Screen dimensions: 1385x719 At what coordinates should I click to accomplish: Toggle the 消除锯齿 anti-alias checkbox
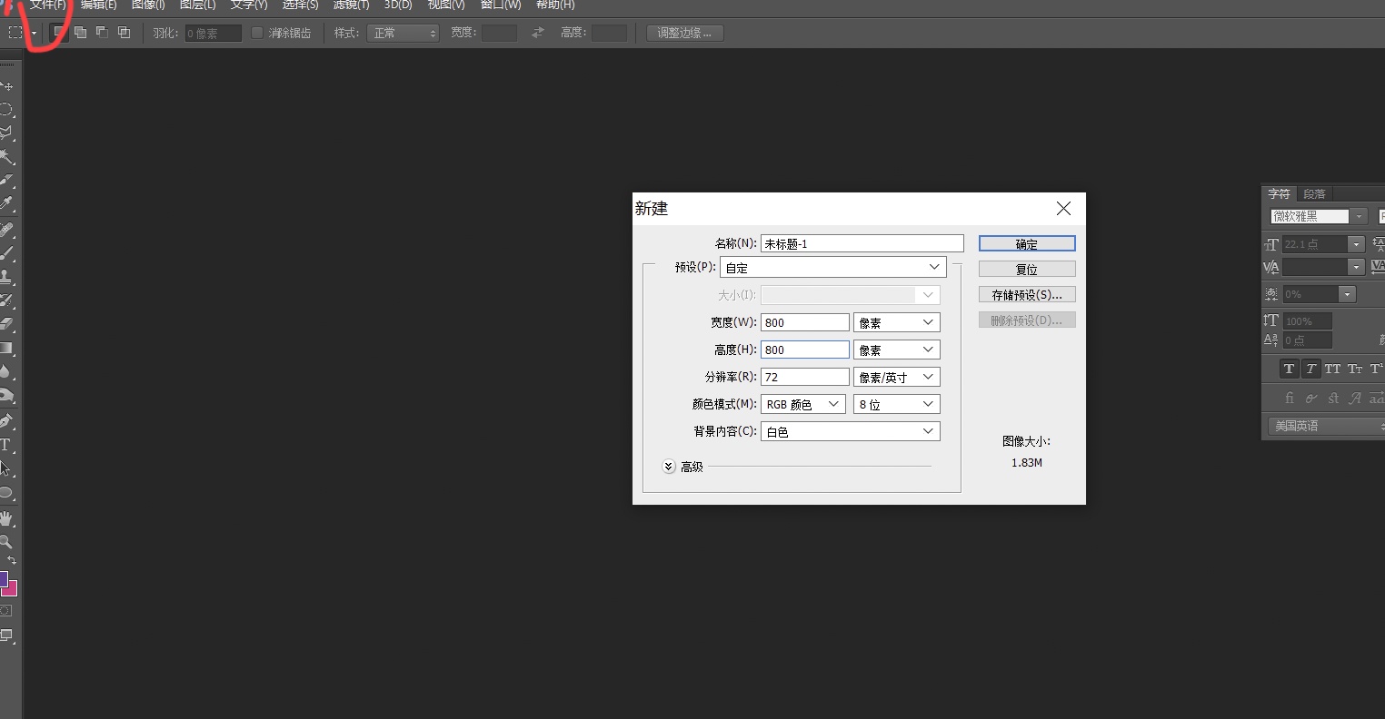click(257, 33)
